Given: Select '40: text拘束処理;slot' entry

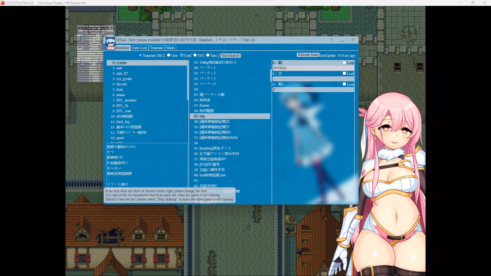Looking at the screenshot, I should click(x=230, y=175).
